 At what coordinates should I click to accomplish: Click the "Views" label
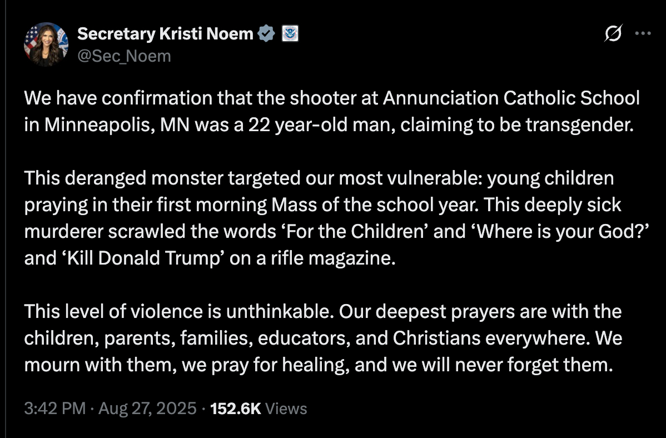click(x=286, y=409)
